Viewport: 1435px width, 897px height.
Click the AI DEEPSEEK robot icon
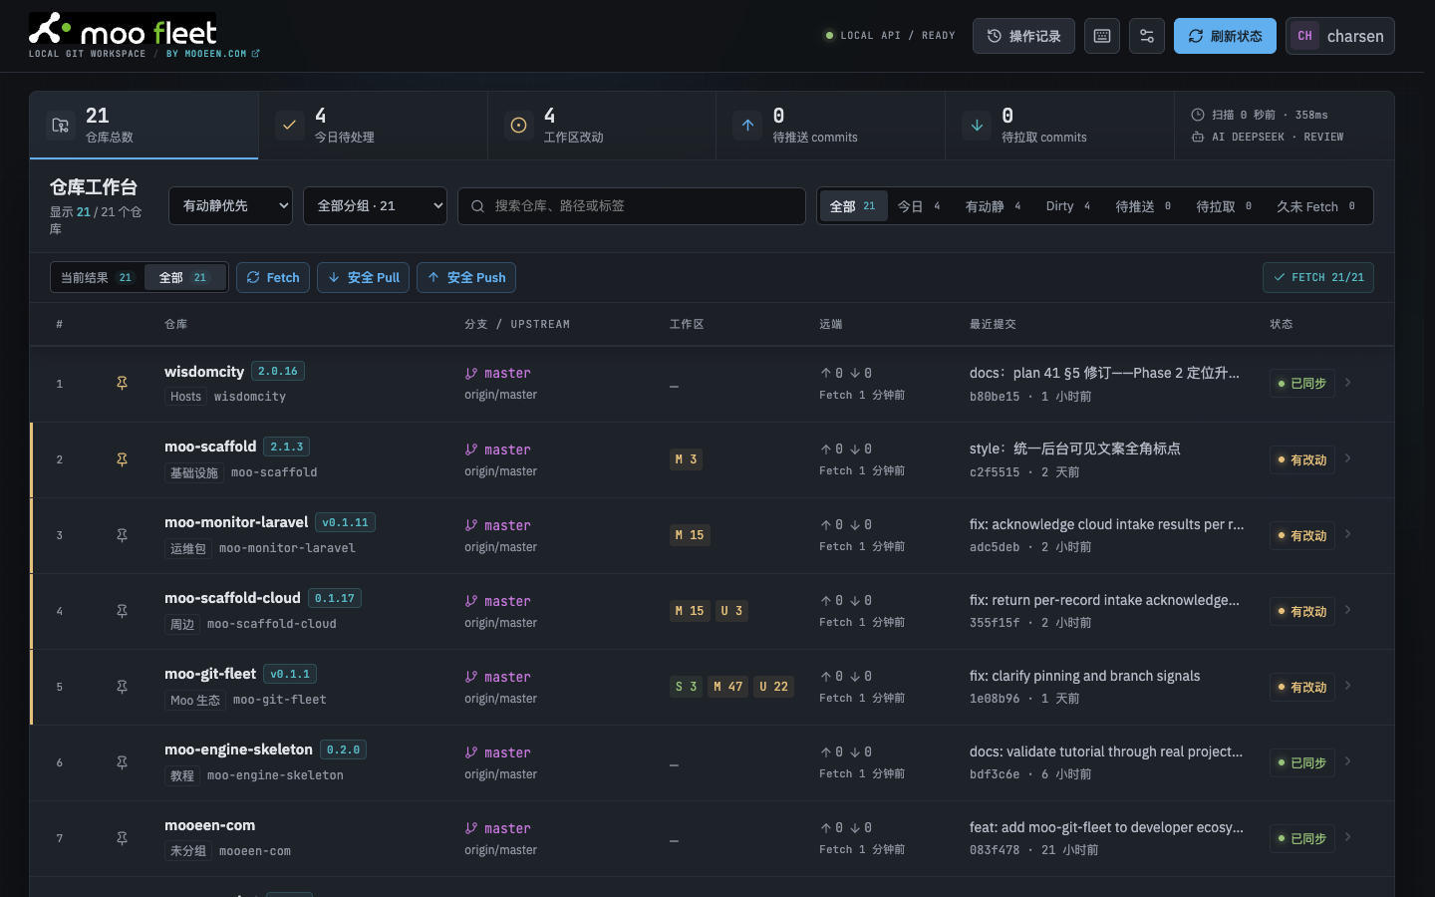coord(1198,137)
